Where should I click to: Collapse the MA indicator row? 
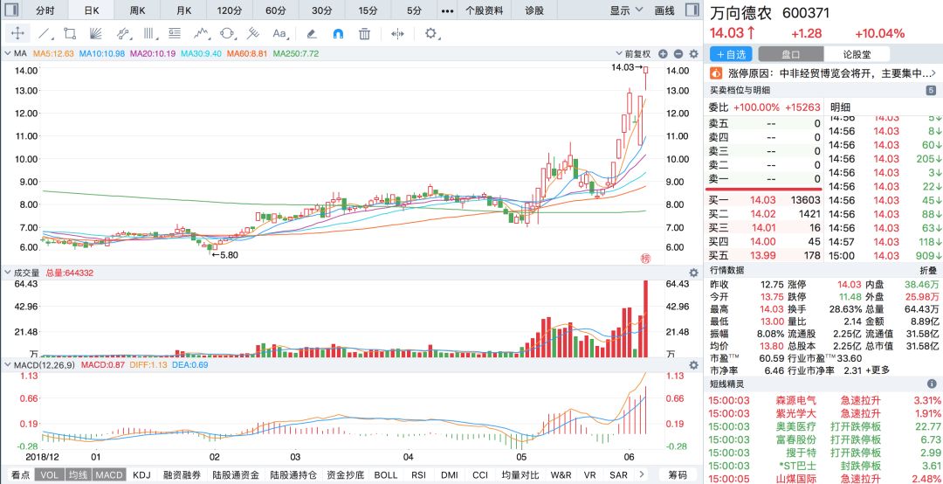pos(8,53)
